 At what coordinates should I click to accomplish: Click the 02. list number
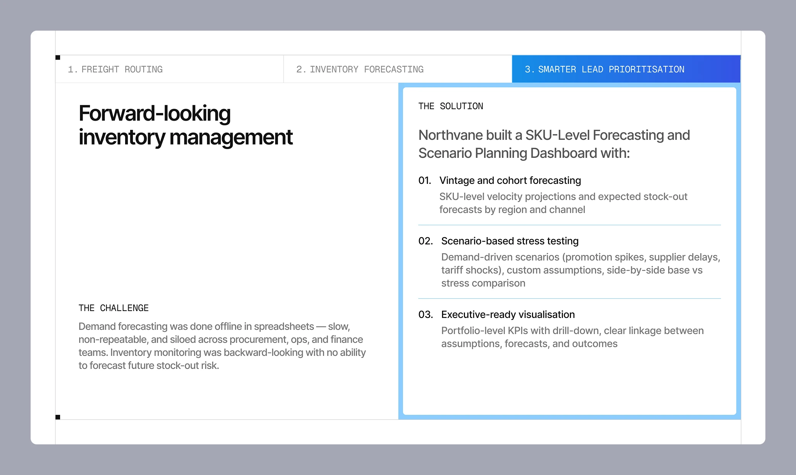tap(426, 241)
